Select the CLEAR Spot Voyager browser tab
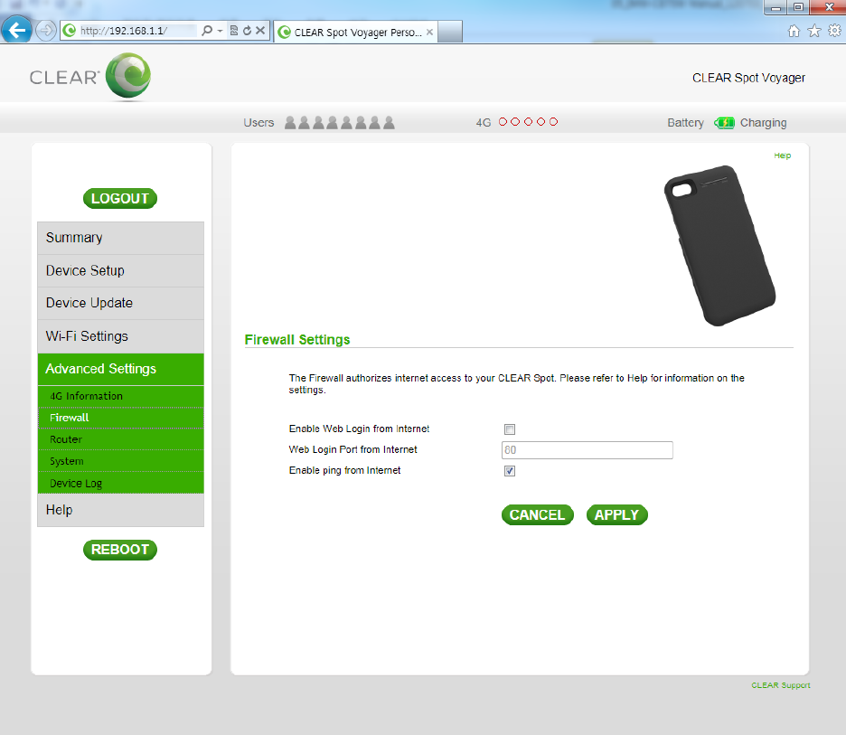This screenshot has width=846, height=735. point(355,32)
